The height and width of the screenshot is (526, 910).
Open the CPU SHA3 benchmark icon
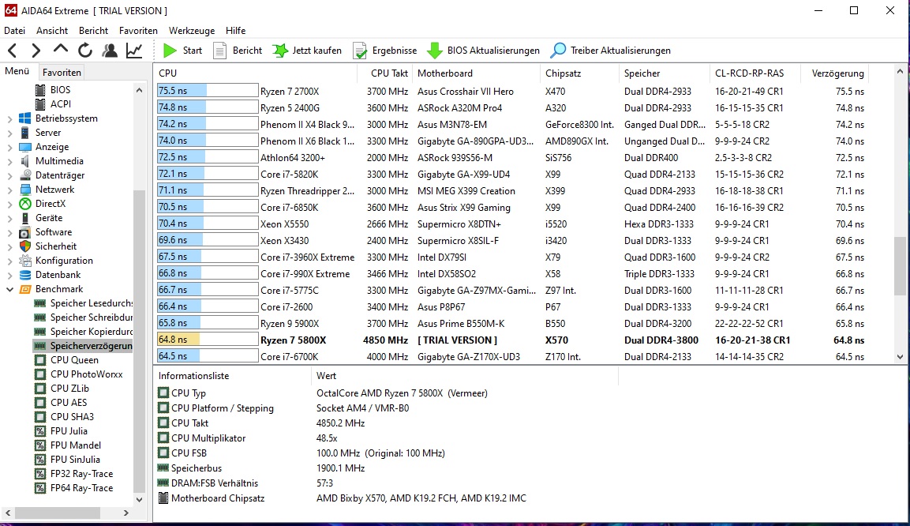(x=40, y=417)
